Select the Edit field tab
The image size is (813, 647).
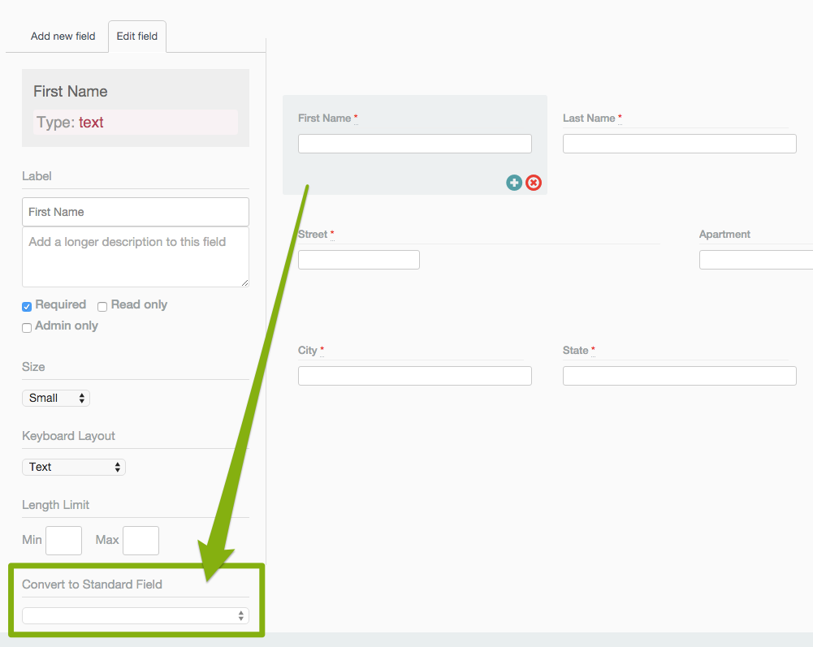tap(137, 37)
